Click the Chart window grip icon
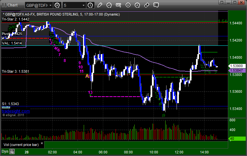247x156 pixels. [4, 5]
